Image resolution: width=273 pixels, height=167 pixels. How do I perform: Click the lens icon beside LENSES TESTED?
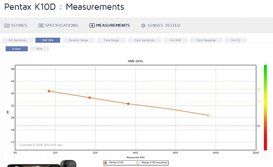pyautogui.click(x=143, y=26)
